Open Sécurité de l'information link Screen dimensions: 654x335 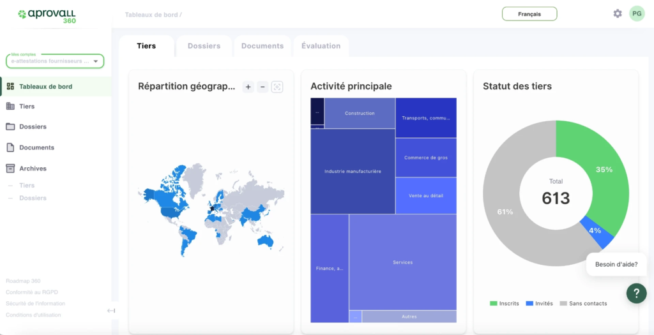click(x=36, y=303)
